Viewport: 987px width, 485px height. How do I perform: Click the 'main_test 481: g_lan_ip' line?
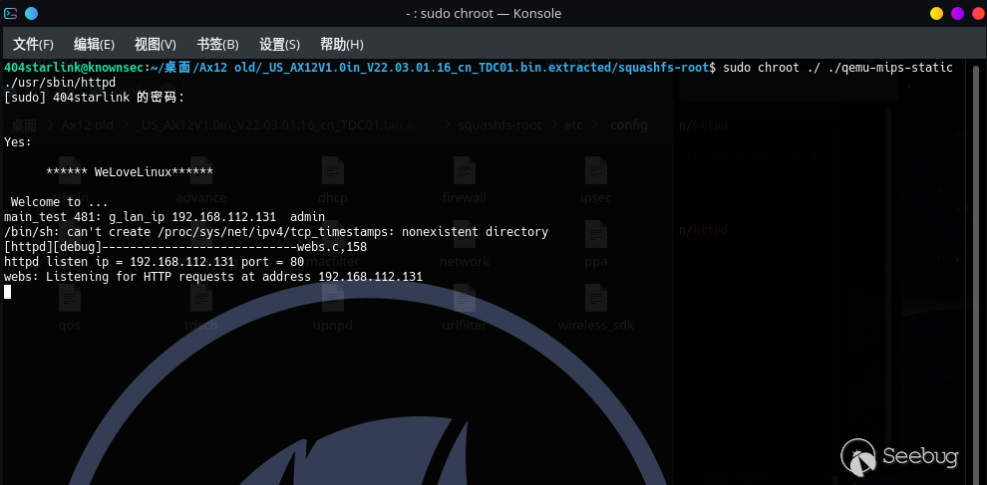click(164, 217)
